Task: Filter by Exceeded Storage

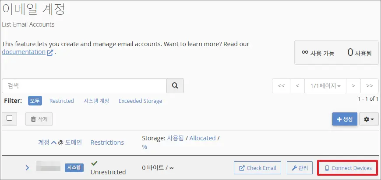Action: click(140, 101)
